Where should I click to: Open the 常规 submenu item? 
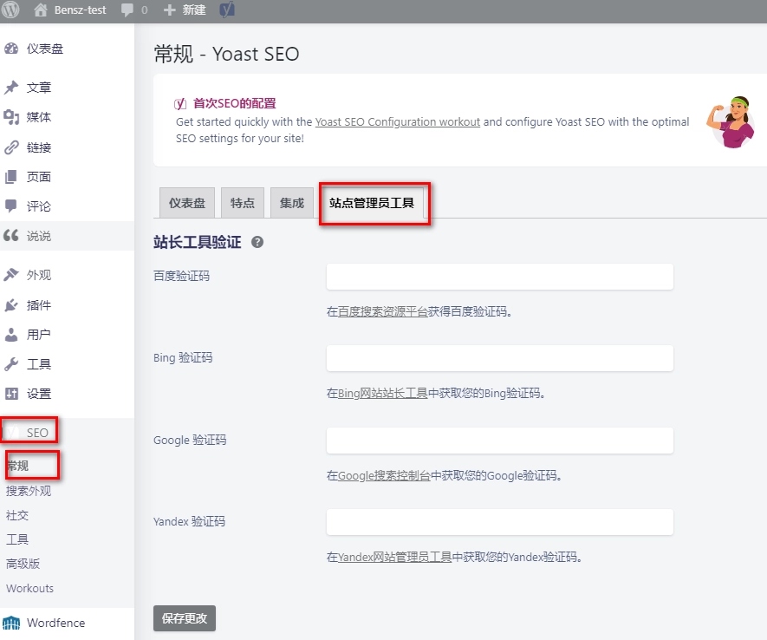pos(17,466)
